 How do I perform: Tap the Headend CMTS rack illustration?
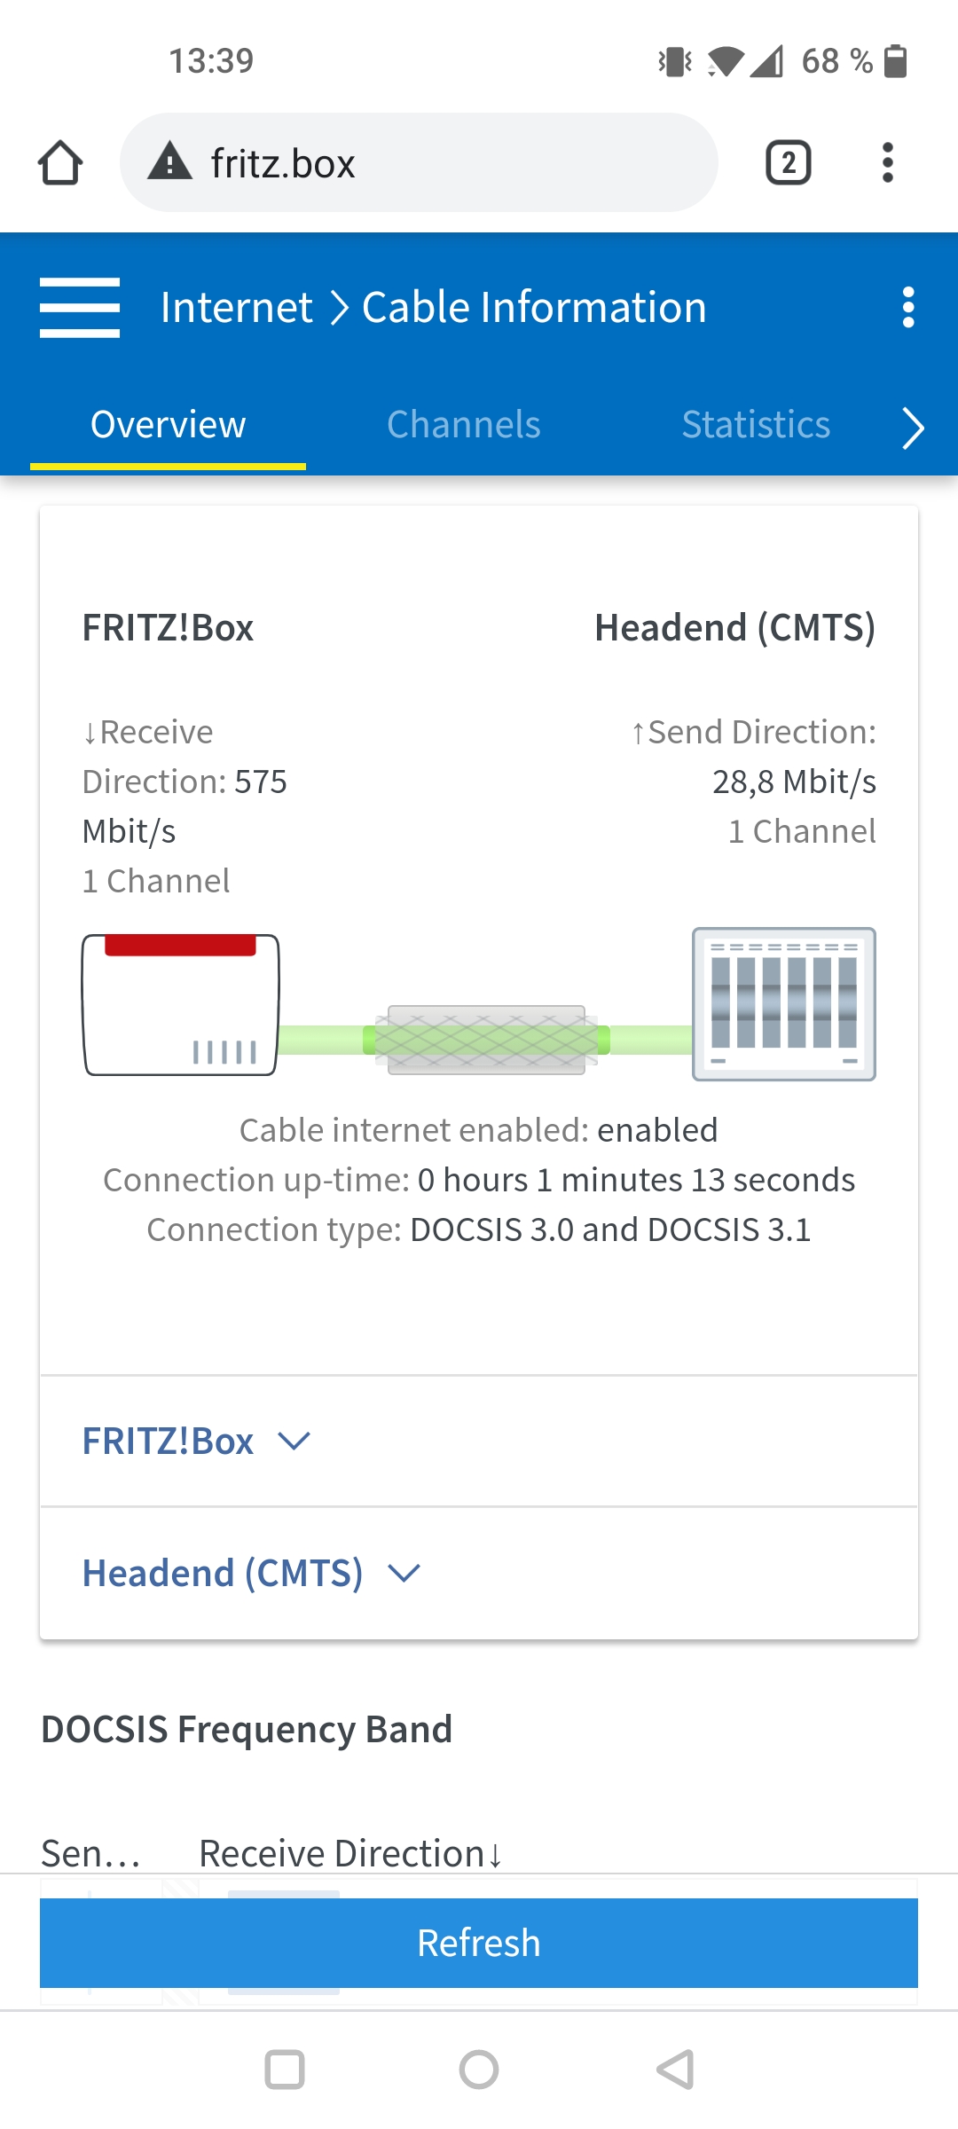783,1004
